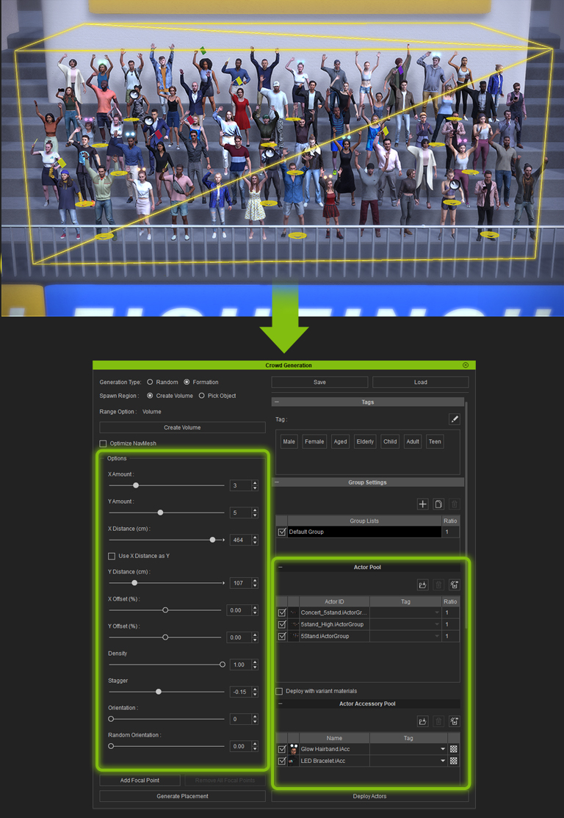Import accessory into Actor Accessory Pool

point(422,722)
